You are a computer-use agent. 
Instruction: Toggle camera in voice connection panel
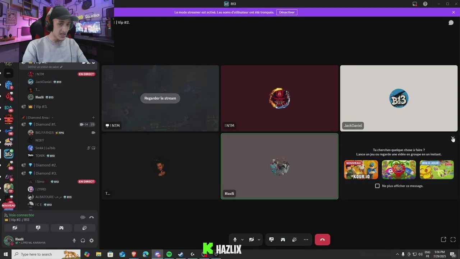click(15, 228)
